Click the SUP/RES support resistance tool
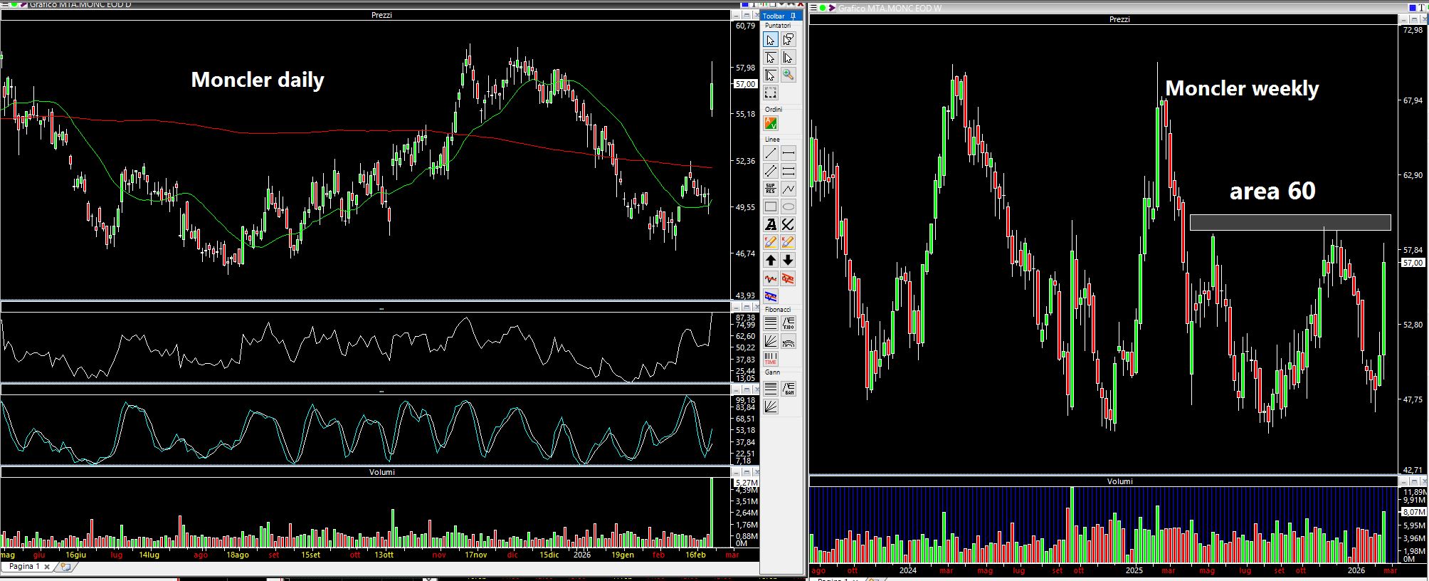1429x581 pixels. pos(771,189)
